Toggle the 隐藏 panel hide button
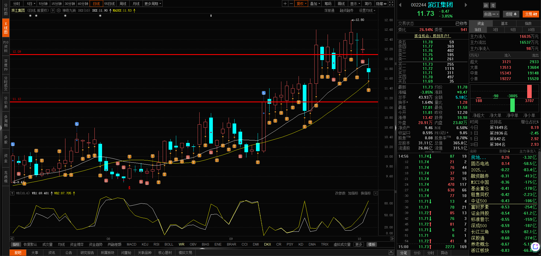541x256 pixels. (x=381, y=4)
